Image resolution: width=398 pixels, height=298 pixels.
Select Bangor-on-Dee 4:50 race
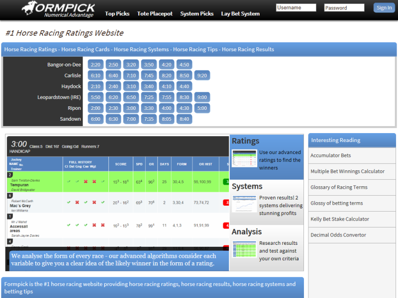[x=184, y=65]
